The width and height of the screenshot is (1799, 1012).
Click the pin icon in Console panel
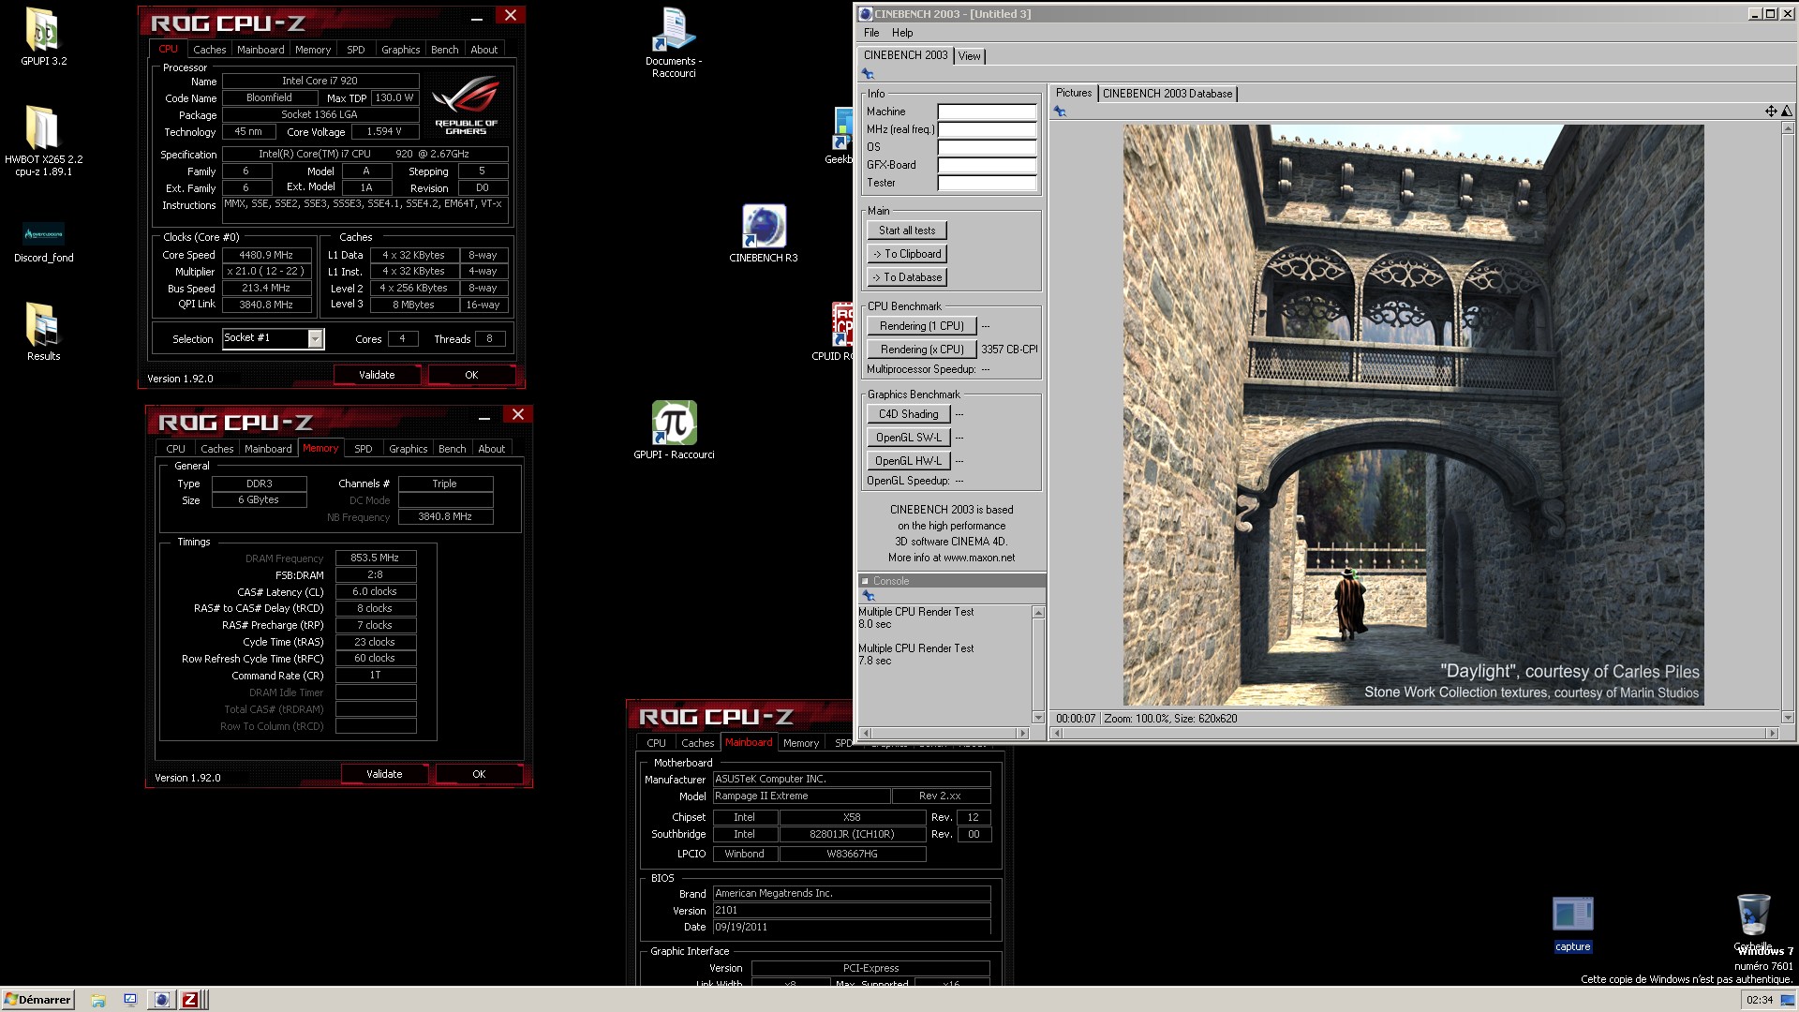pyautogui.click(x=869, y=596)
